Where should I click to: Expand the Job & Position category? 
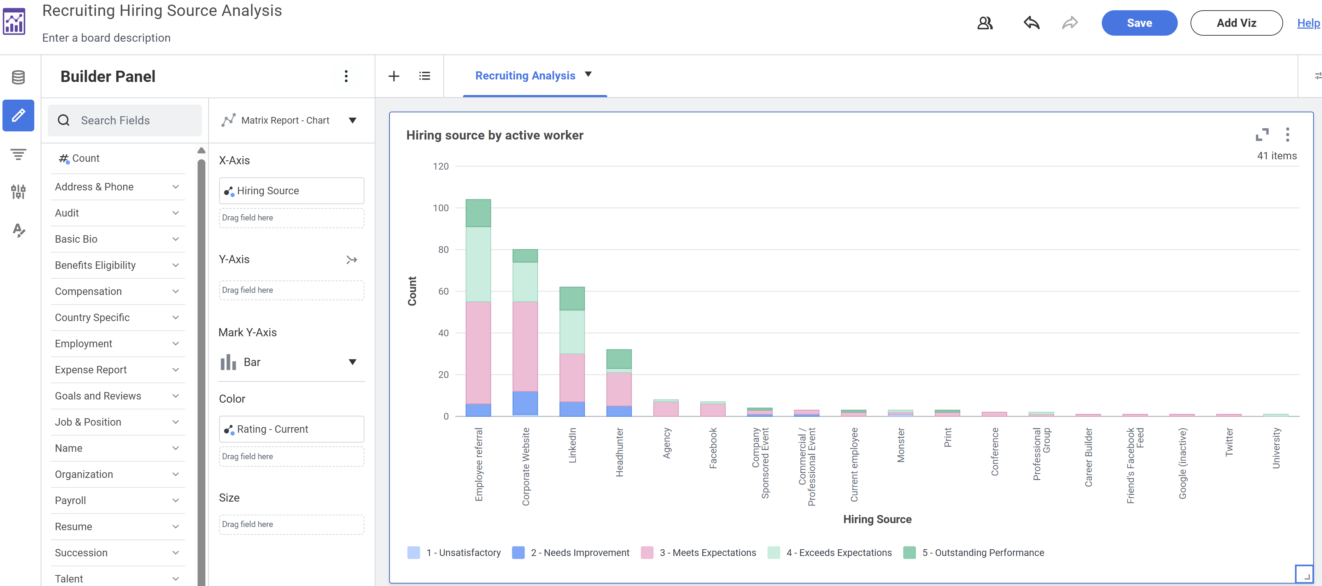(x=117, y=422)
